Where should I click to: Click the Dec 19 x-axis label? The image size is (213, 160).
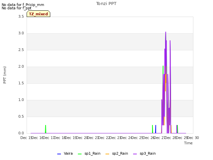point(71,138)
